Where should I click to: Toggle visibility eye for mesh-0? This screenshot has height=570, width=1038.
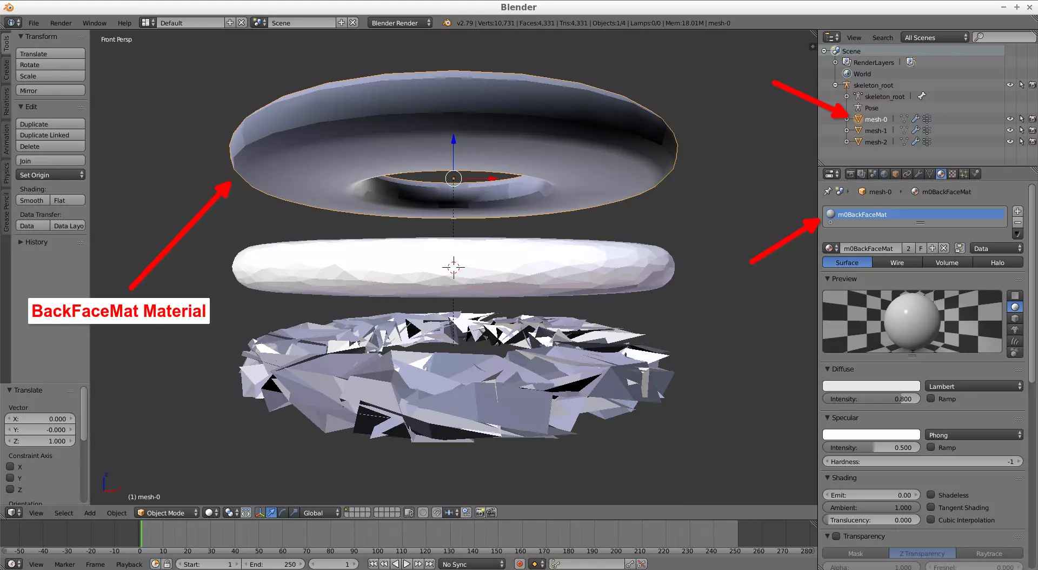tap(1010, 119)
